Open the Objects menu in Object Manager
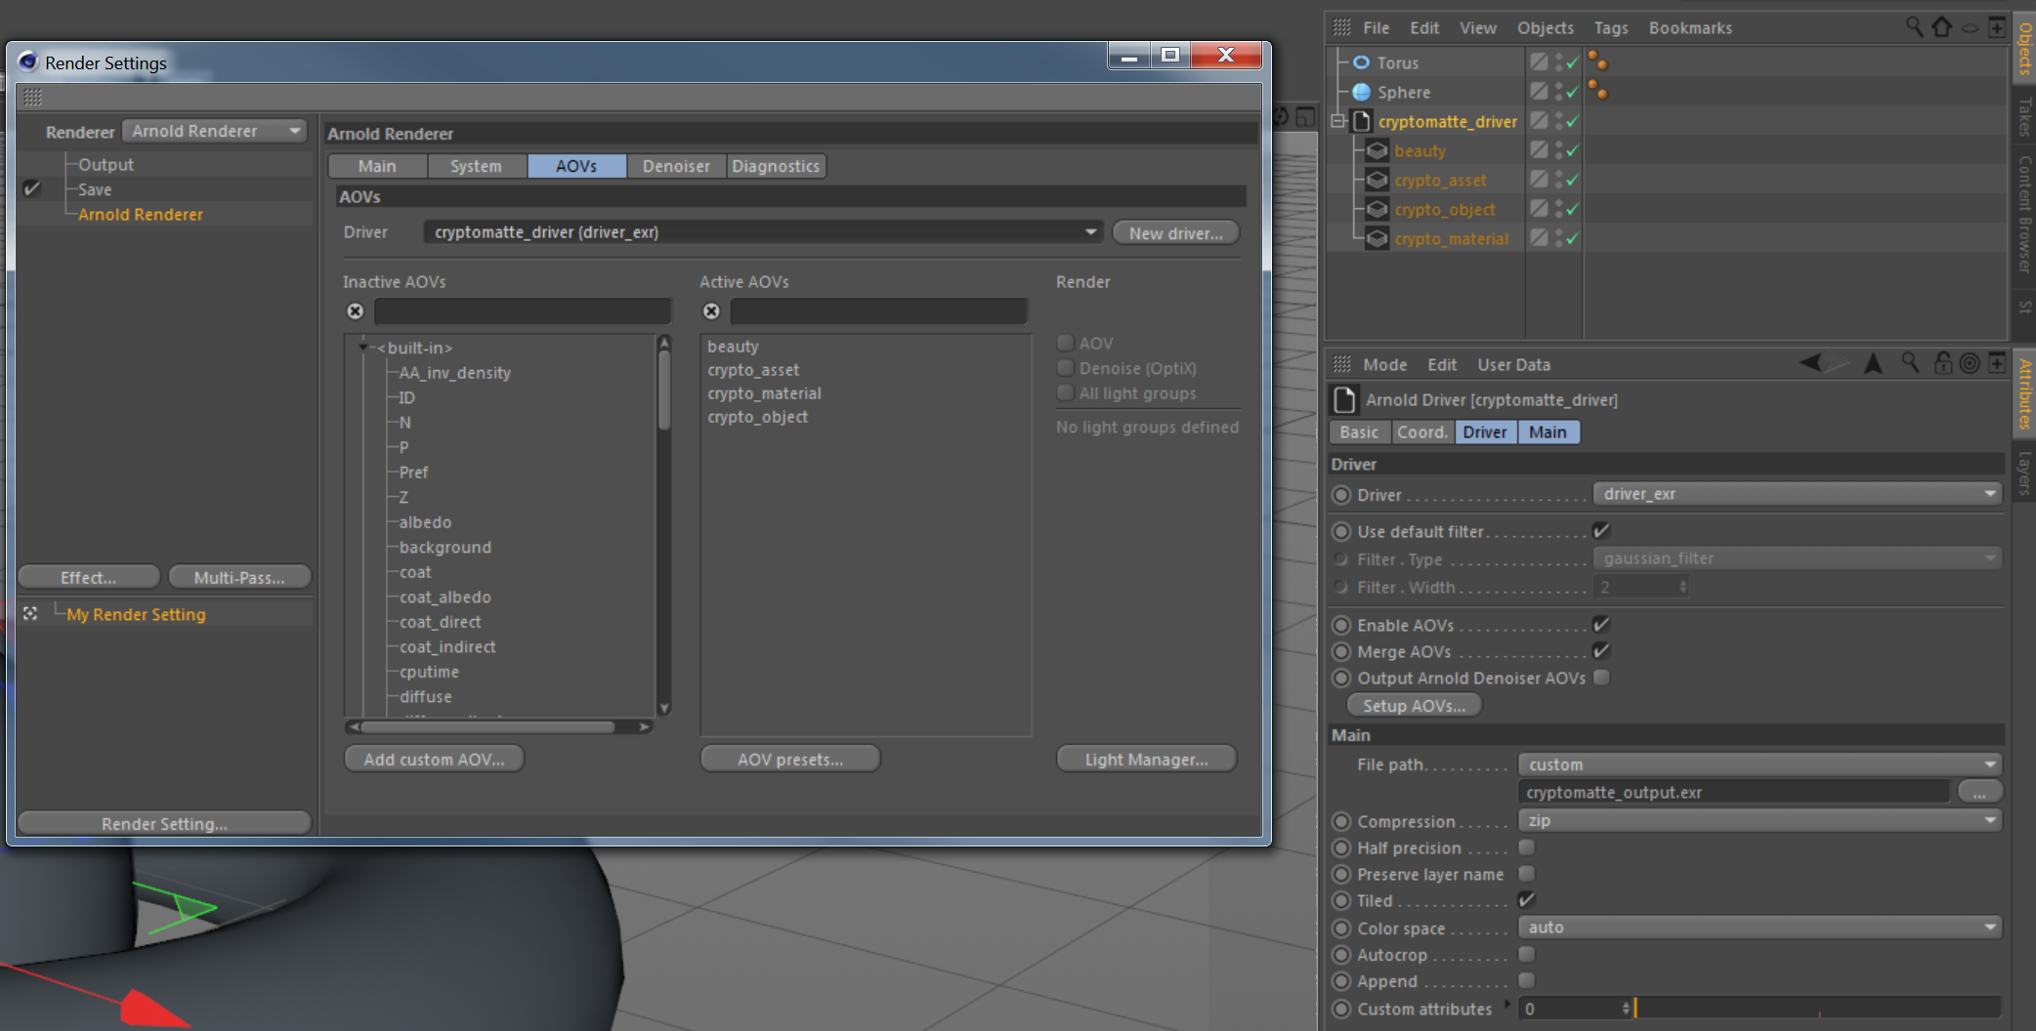The height and width of the screenshot is (1031, 2036). tap(1545, 27)
